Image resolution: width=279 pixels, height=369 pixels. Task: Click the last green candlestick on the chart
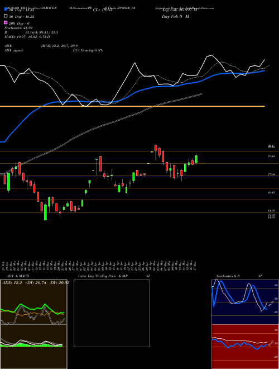pyautogui.click(x=196, y=159)
